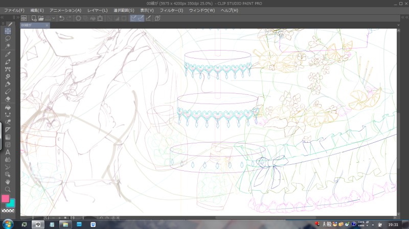409x229 pixels.
Task: Click the Scale/Rotate transform icon
Action: click(x=100, y=18)
